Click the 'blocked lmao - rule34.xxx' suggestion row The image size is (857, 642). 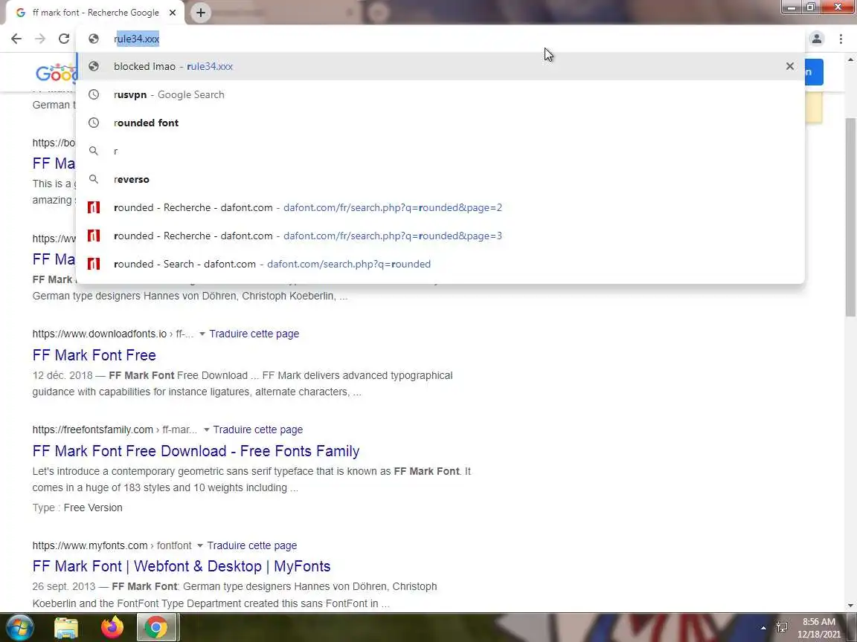coord(440,66)
